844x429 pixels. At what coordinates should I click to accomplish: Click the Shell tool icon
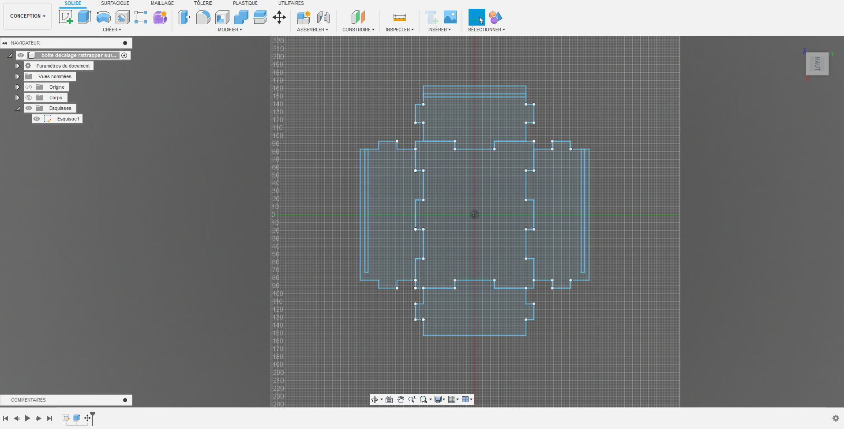222,18
